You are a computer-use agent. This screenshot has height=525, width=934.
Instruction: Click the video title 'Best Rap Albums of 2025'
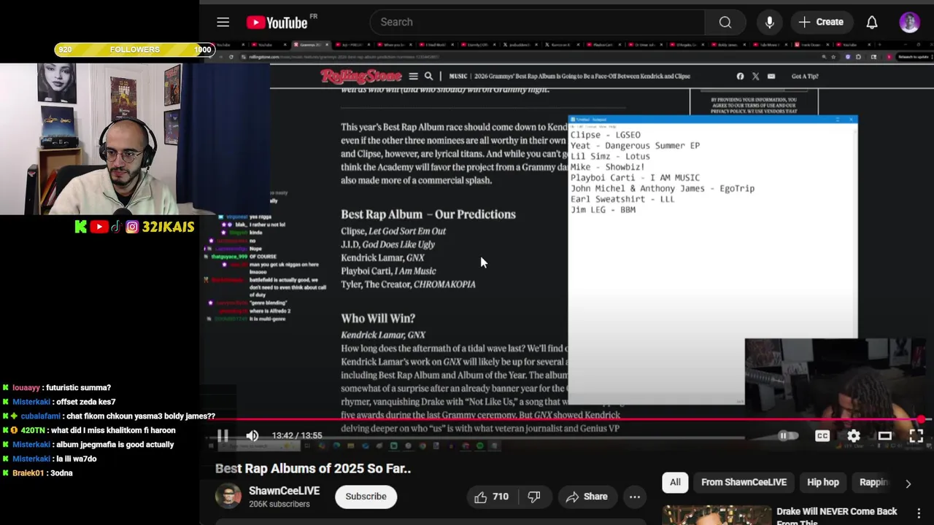pos(313,469)
